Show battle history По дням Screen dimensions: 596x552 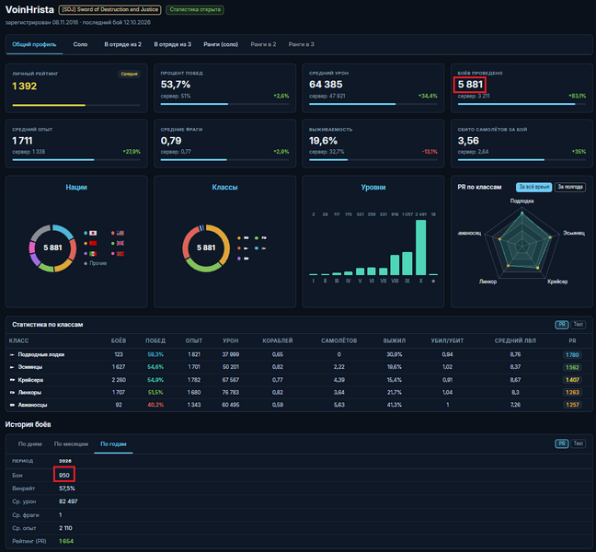click(30, 444)
